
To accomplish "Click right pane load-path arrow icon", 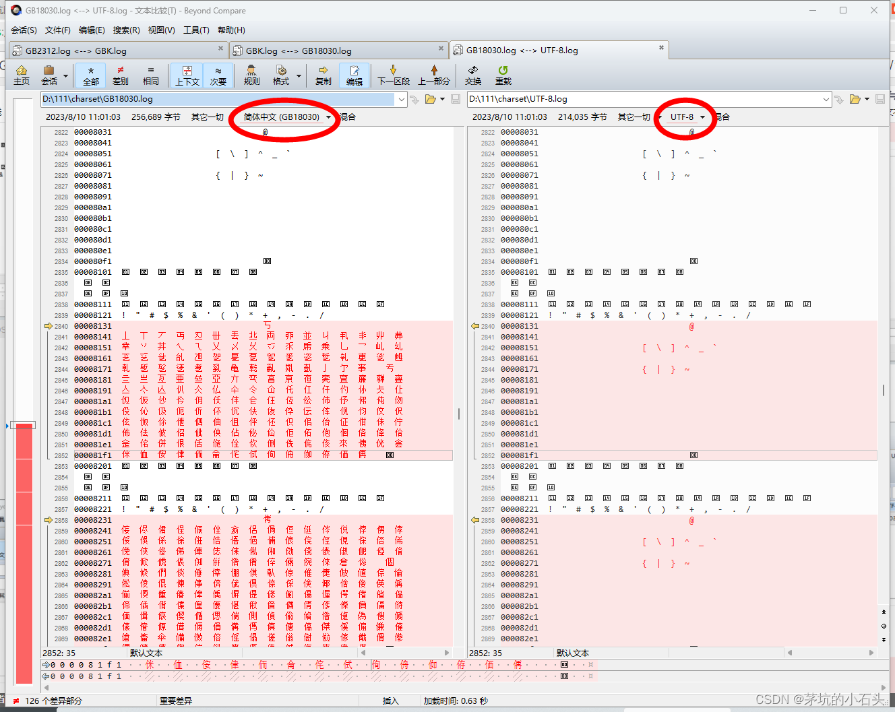I will [x=839, y=99].
